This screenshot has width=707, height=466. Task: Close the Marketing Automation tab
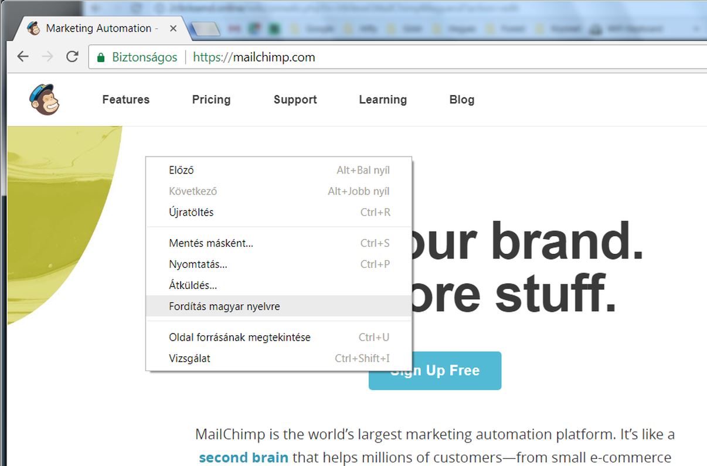click(x=173, y=28)
